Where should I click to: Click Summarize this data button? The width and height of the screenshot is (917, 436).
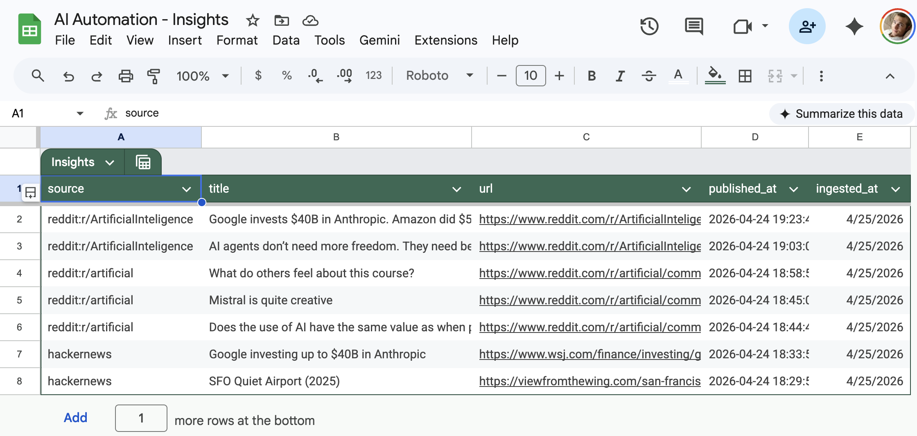(841, 114)
